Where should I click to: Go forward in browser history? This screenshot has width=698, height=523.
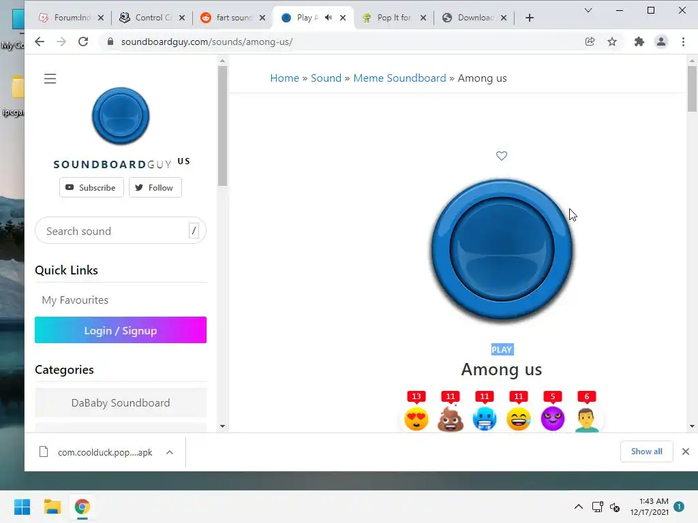[61, 42]
